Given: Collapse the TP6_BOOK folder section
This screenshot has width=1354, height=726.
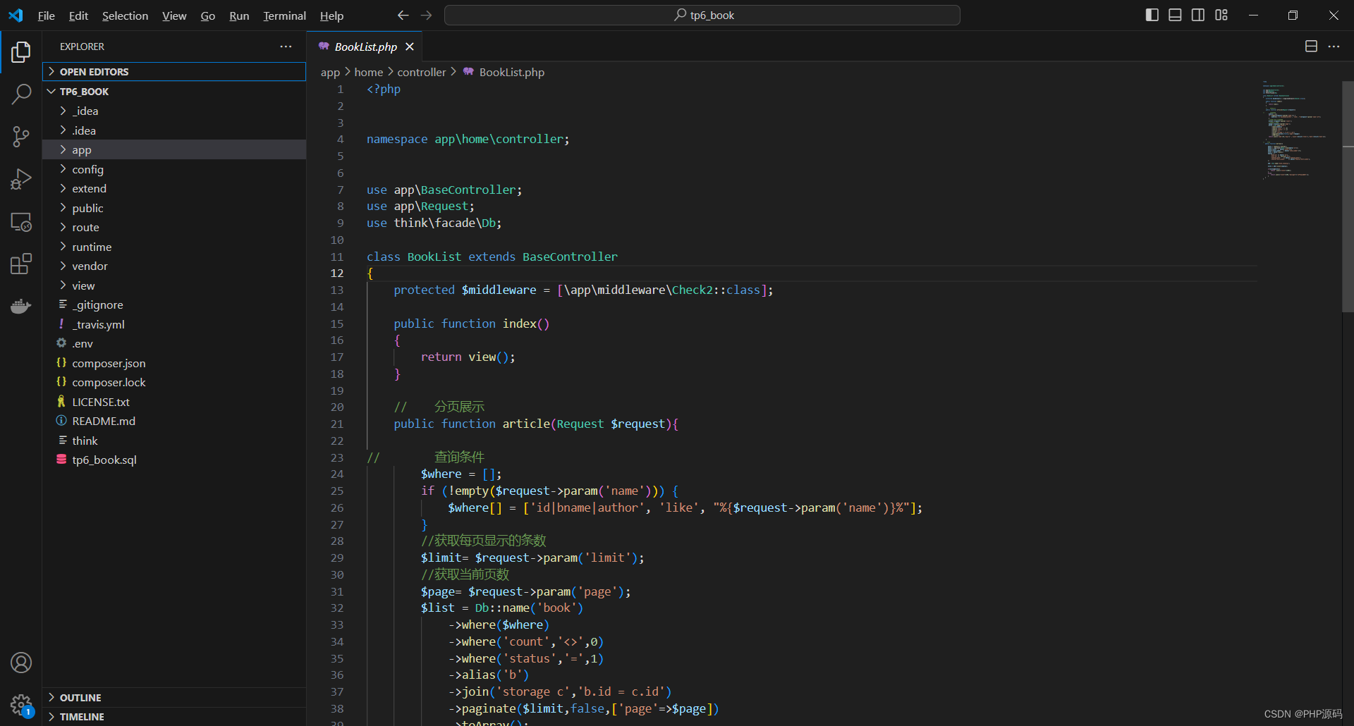Looking at the screenshot, I should [x=174, y=92].
